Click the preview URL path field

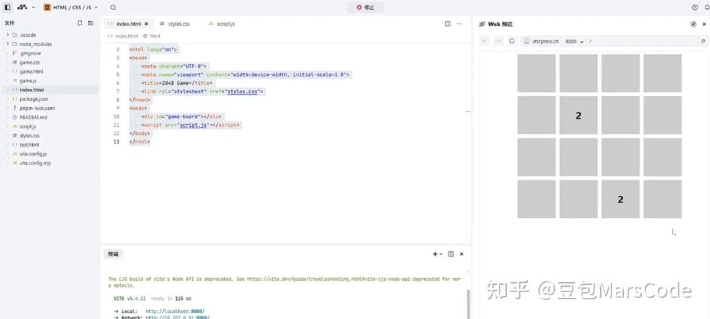643,41
